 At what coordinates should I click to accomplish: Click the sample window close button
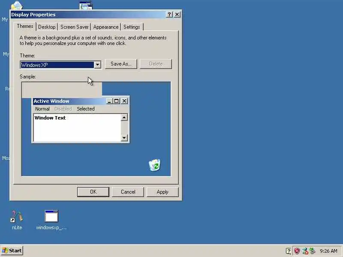tap(124, 101)
